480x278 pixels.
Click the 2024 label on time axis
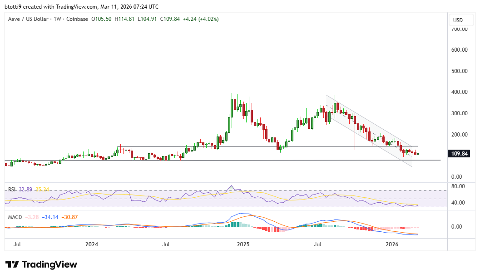tap(92, 244)
